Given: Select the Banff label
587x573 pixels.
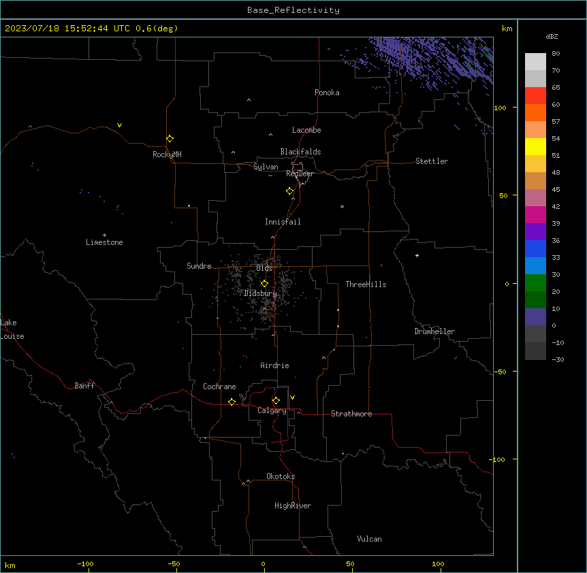Looking at the screenshot, I should (x=84, y=386).
